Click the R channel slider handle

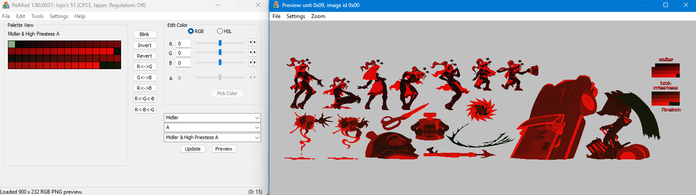pos(220,43)
